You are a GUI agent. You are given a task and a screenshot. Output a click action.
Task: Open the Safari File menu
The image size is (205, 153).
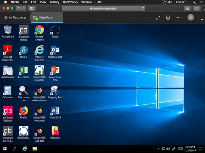pos(25,2)
